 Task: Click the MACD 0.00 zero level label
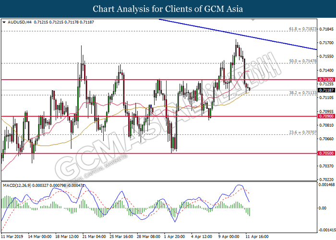[322, 208]
